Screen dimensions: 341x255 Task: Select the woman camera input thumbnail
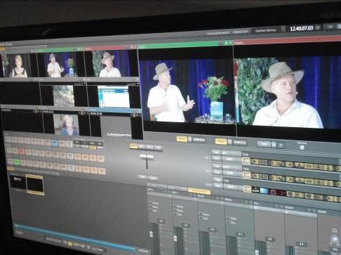point(19,65)
